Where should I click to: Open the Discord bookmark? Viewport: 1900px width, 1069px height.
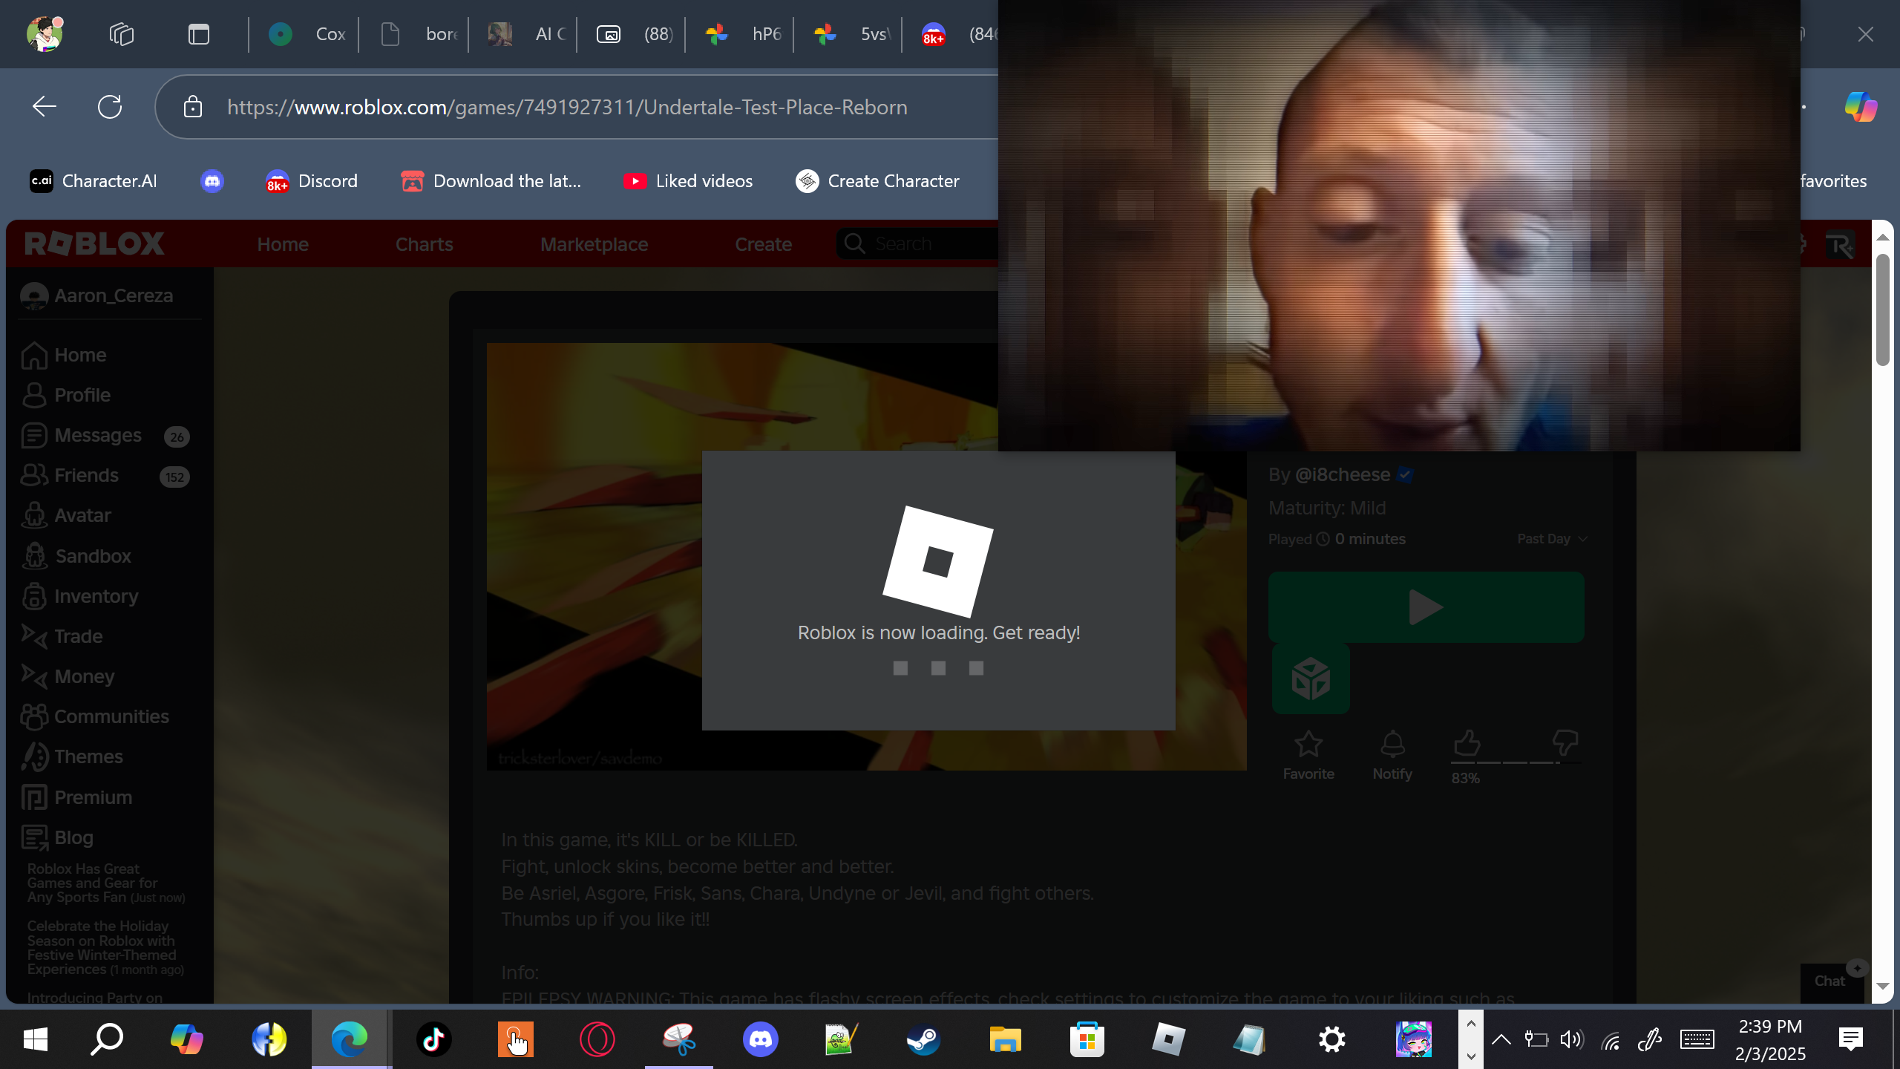coord(312,181)
